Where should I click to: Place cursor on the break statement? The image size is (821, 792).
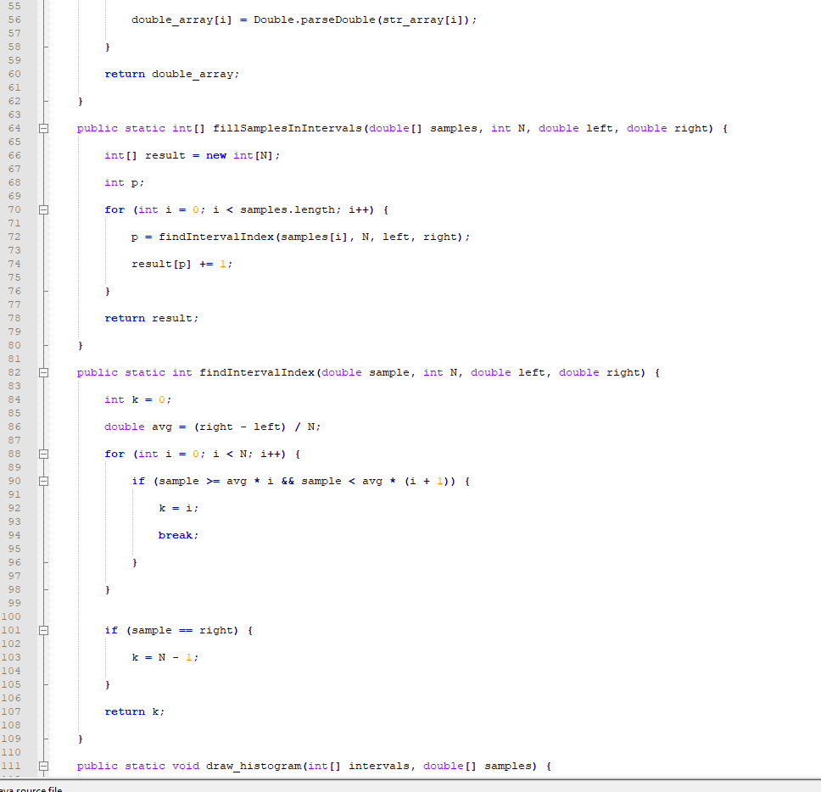(x=174, y=535)
